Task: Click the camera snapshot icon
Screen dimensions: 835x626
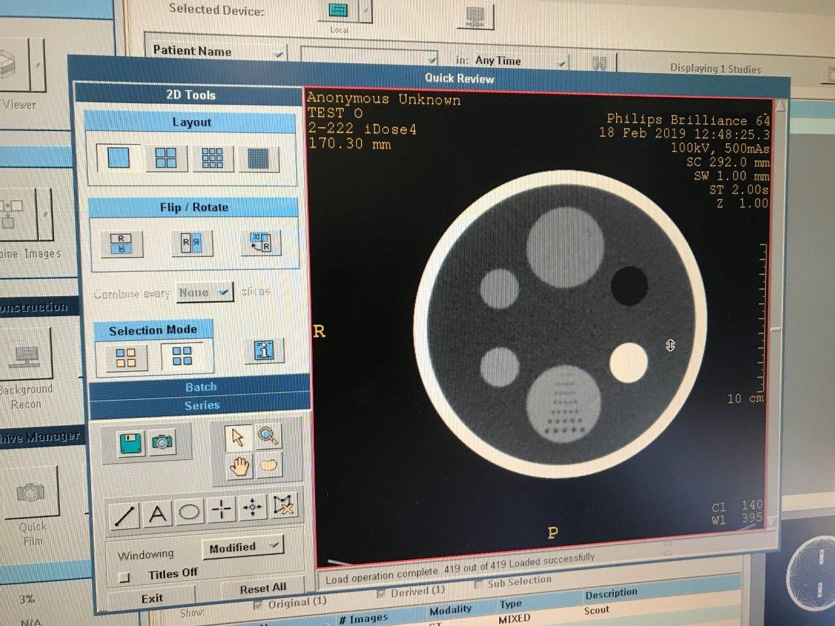Action: (162, 443)
